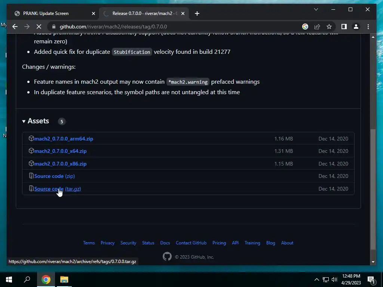This screenshot has width=383, height=287.
Task: Click package icon beside arm64.zip
Action: (x=31, y=138)
